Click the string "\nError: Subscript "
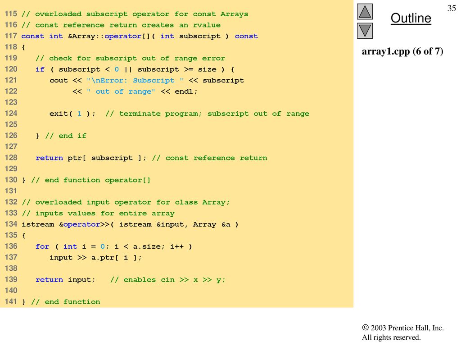The image size is (461, 346). tap(135, 80)
